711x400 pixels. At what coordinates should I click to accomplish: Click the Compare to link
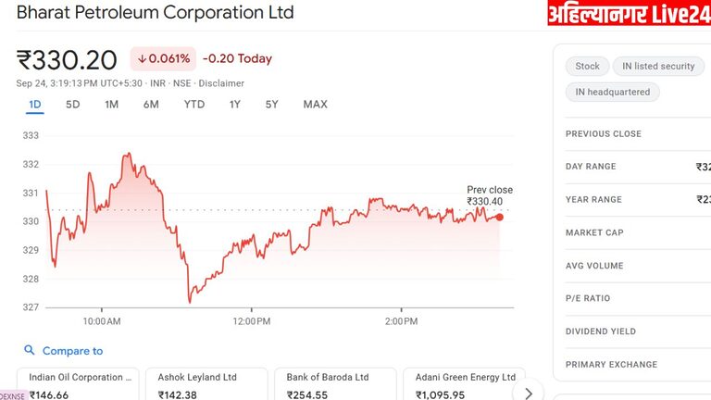(72, 351)
